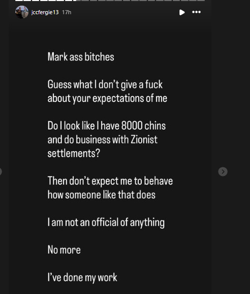Open jccfergie13's profile picture avatar
250x294 pixels.
pyautogui.click(x=22, y=12)
